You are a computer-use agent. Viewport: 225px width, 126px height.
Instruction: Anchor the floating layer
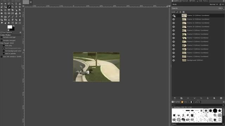click(x=208, y=98)
